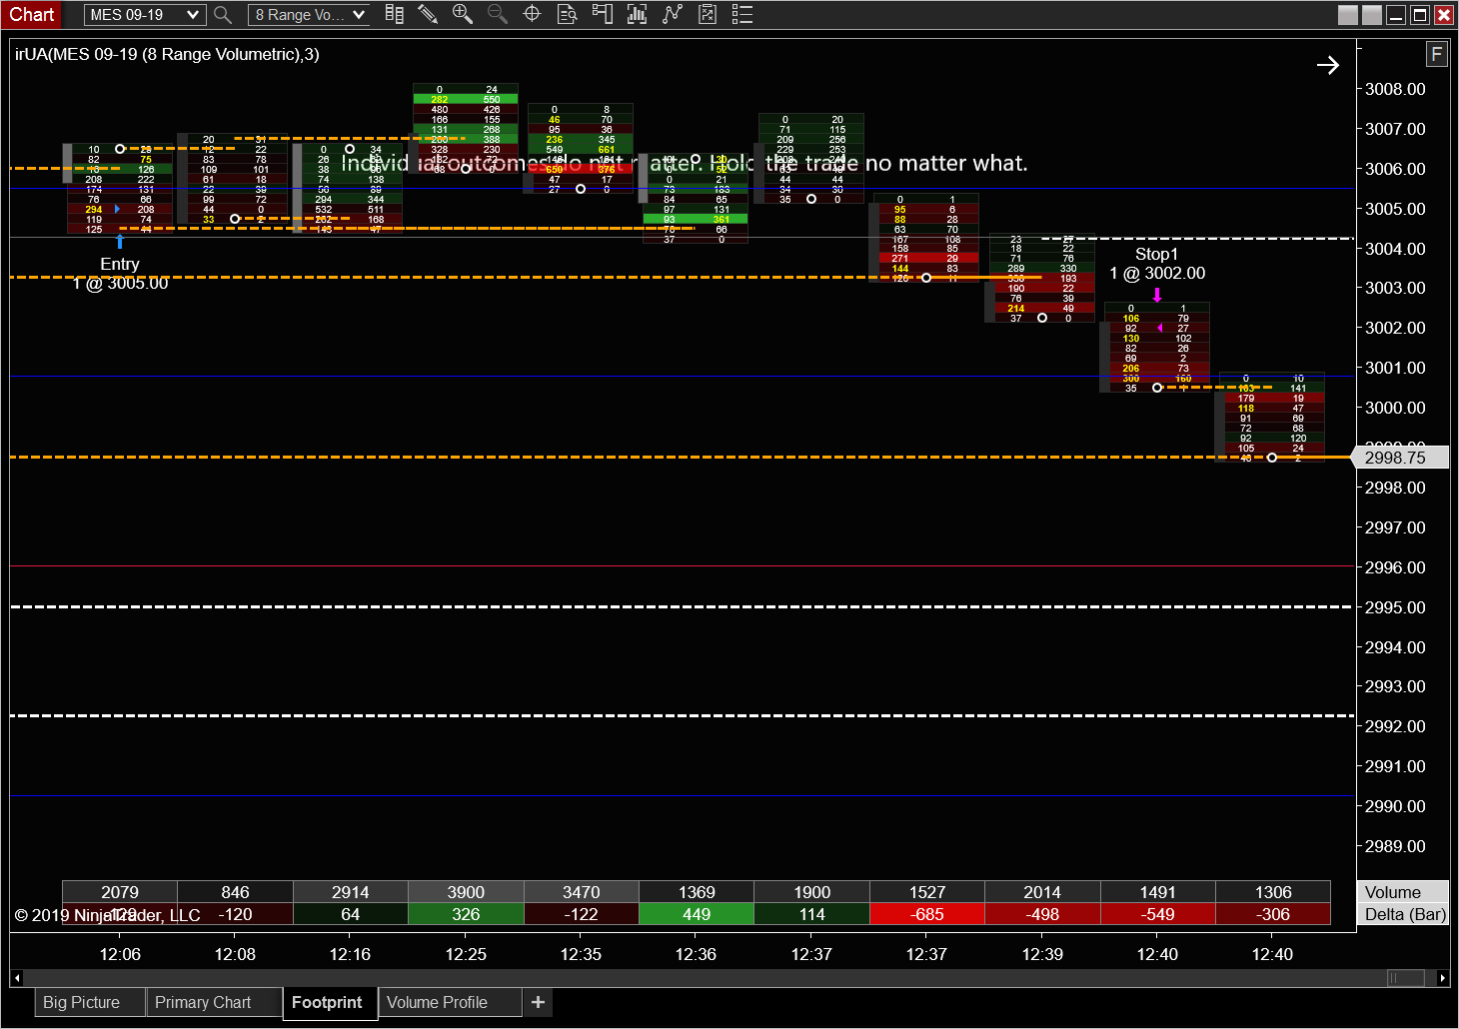The height and width of the screenshot is (1029, 1459).
Task: Click the -306 delta cell
Action: pos(1273,914)
